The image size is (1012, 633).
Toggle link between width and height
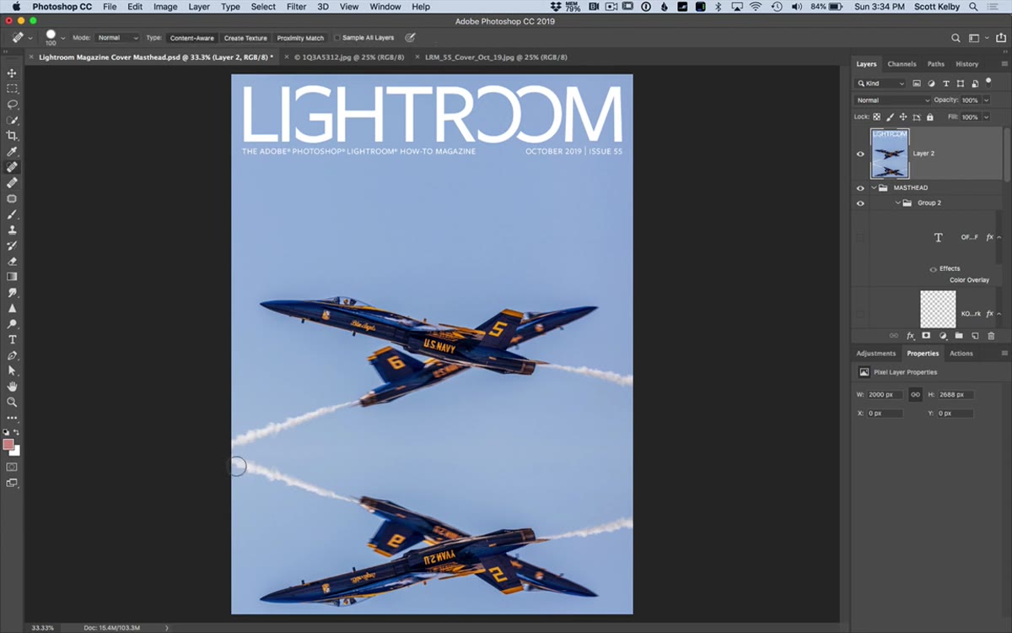pos(915,394)
